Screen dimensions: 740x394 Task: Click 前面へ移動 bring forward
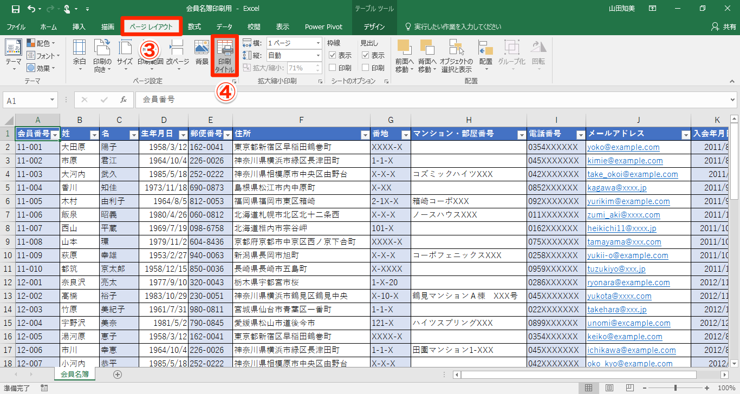[x=404, y=56]
